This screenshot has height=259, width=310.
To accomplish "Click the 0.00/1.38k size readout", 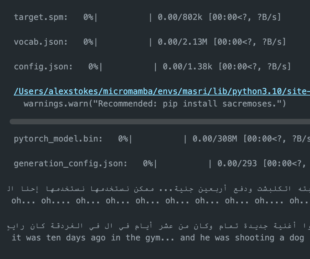I will [187, 67].
